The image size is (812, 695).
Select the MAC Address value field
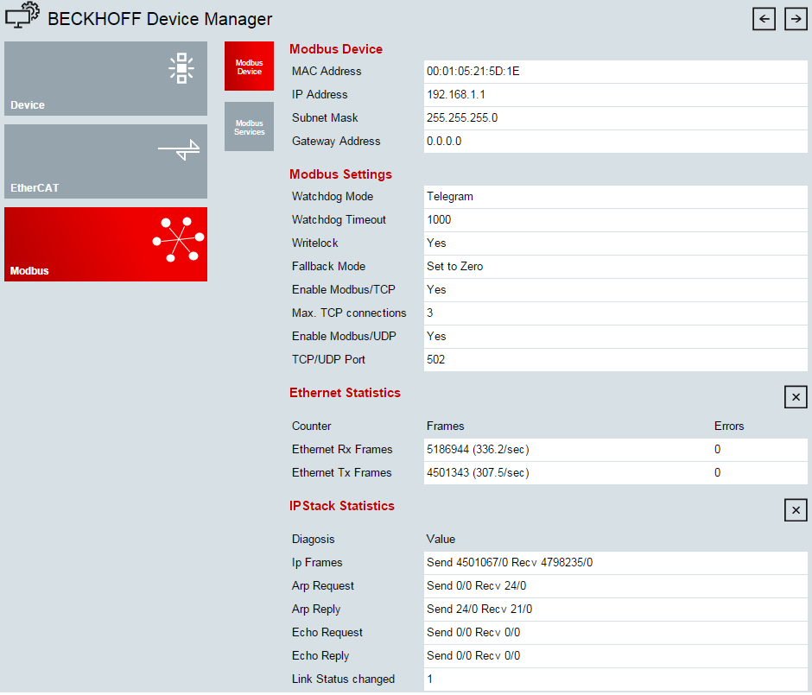pyautogui.click(x=615, y=72)
